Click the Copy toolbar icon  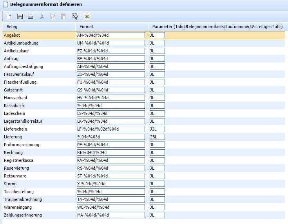[53, 16]
